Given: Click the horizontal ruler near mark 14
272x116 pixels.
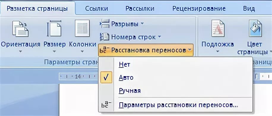Looking at the screenshot, I should [78, 76].
